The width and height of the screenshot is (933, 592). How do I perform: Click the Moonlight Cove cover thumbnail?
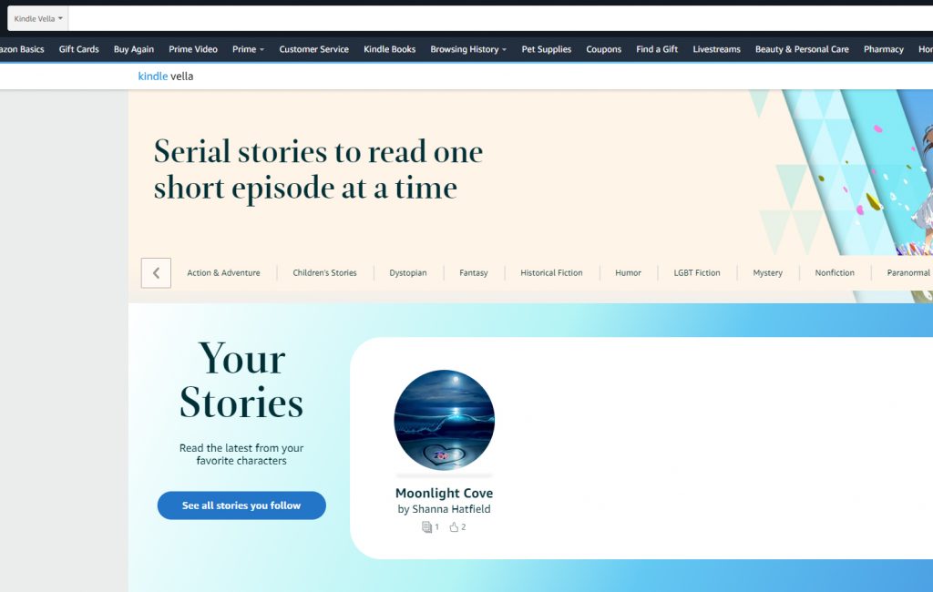click(x=444, y=421)
